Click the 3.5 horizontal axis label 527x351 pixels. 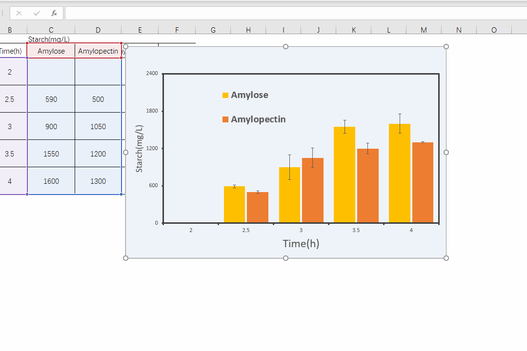point(356,230)
